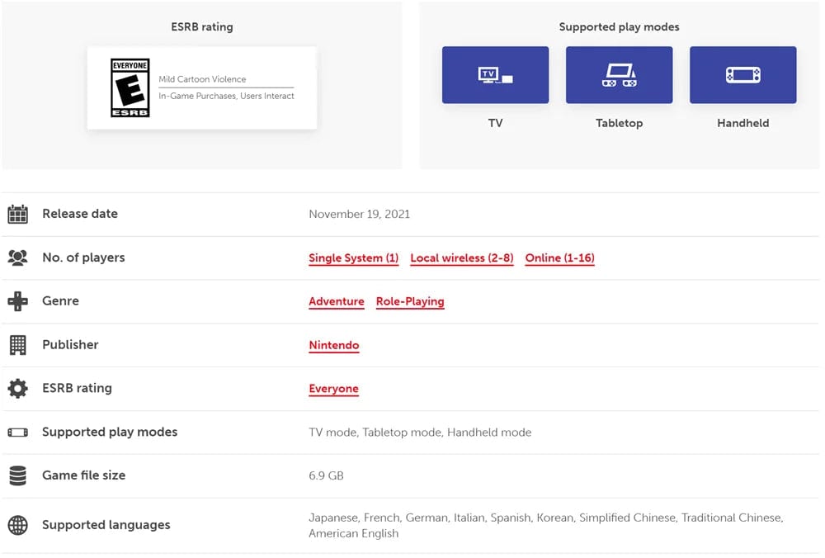Select the TV play mode tile
The image size is (825, 558).
click(x=495, y=75)
